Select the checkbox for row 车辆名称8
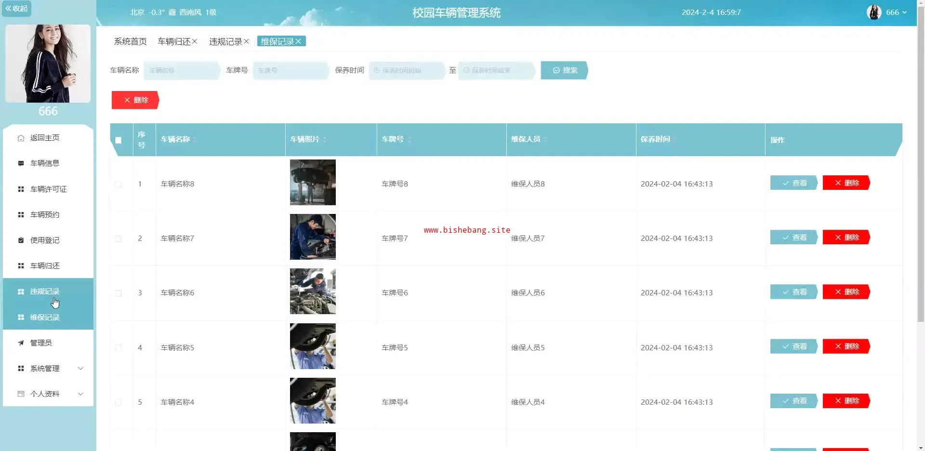This screenshot has width=925, height=451. pyautogui.click(x=118, y=184)
